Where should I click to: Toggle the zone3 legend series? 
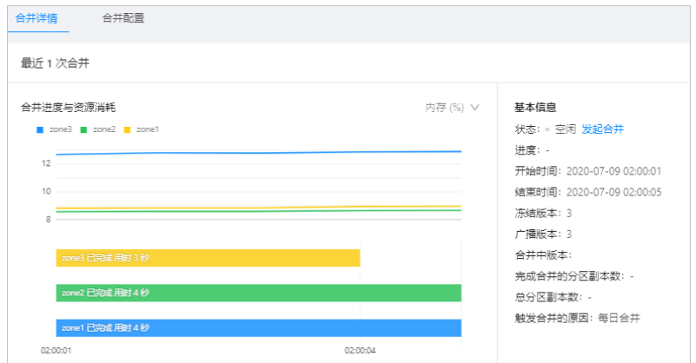[x=54, y=129]
